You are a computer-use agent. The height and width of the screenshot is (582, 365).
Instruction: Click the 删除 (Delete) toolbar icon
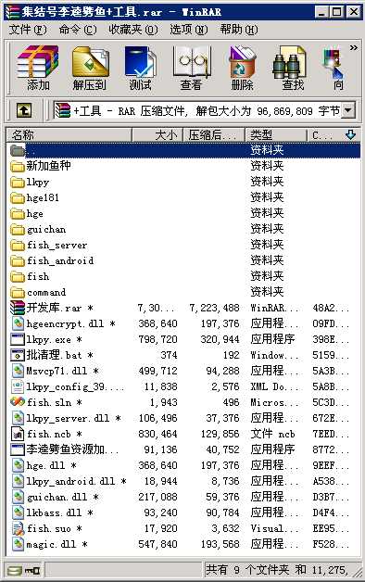tap(242, 68)
